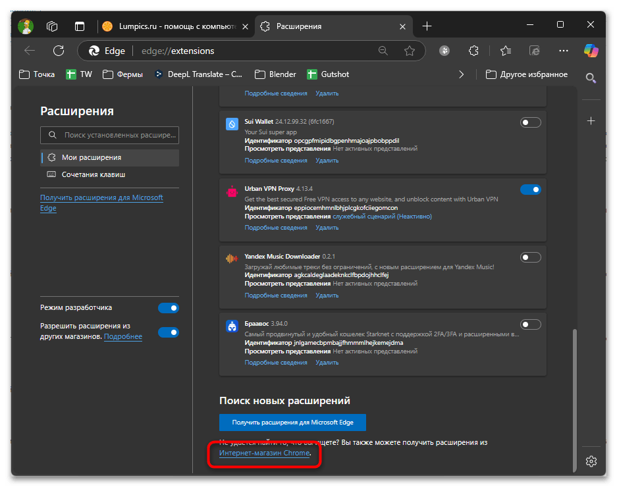Enable the Браавос extension toggle

[531, 324]
